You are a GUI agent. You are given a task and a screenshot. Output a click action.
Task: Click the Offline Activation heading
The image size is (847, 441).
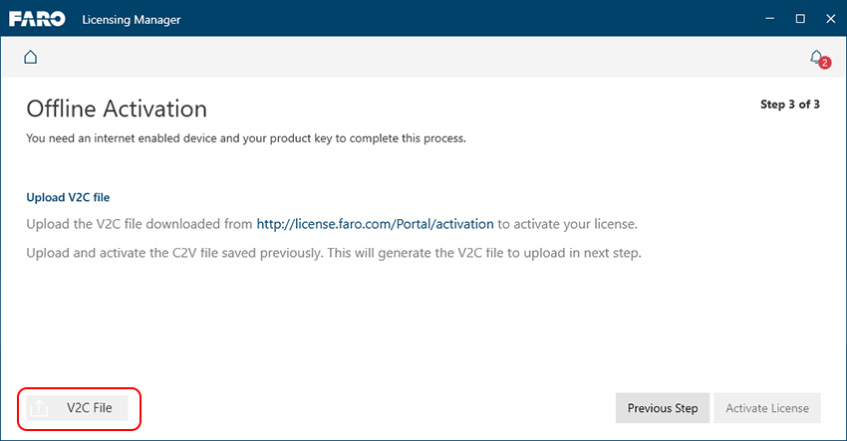[117, 109]
